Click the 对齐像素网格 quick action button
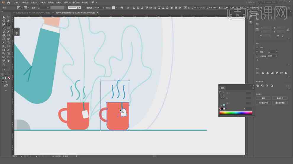 click(x=263, y=103)
